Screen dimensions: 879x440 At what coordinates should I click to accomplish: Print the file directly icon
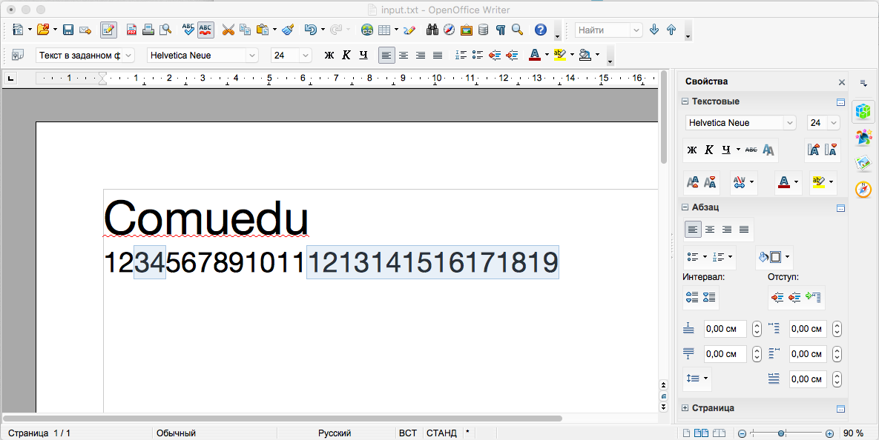[x=148, y=30]
